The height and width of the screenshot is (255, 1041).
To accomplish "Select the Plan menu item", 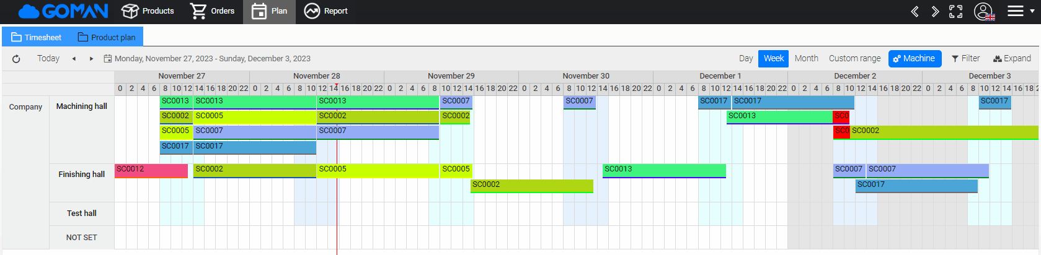I will pos(269,11).
